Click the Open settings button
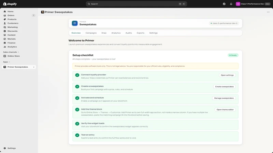This screenshot has width=273, height=153. [227, 75]
